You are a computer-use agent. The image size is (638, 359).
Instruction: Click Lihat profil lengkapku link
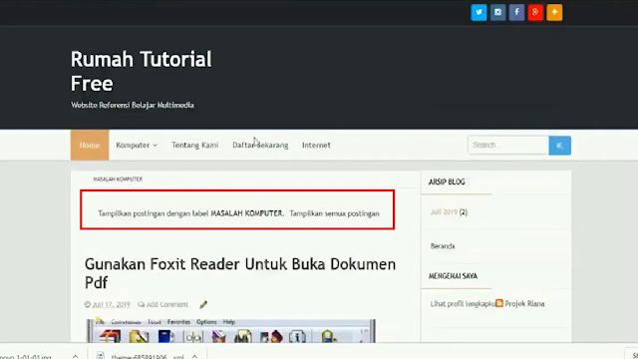(x=463, y=303)
